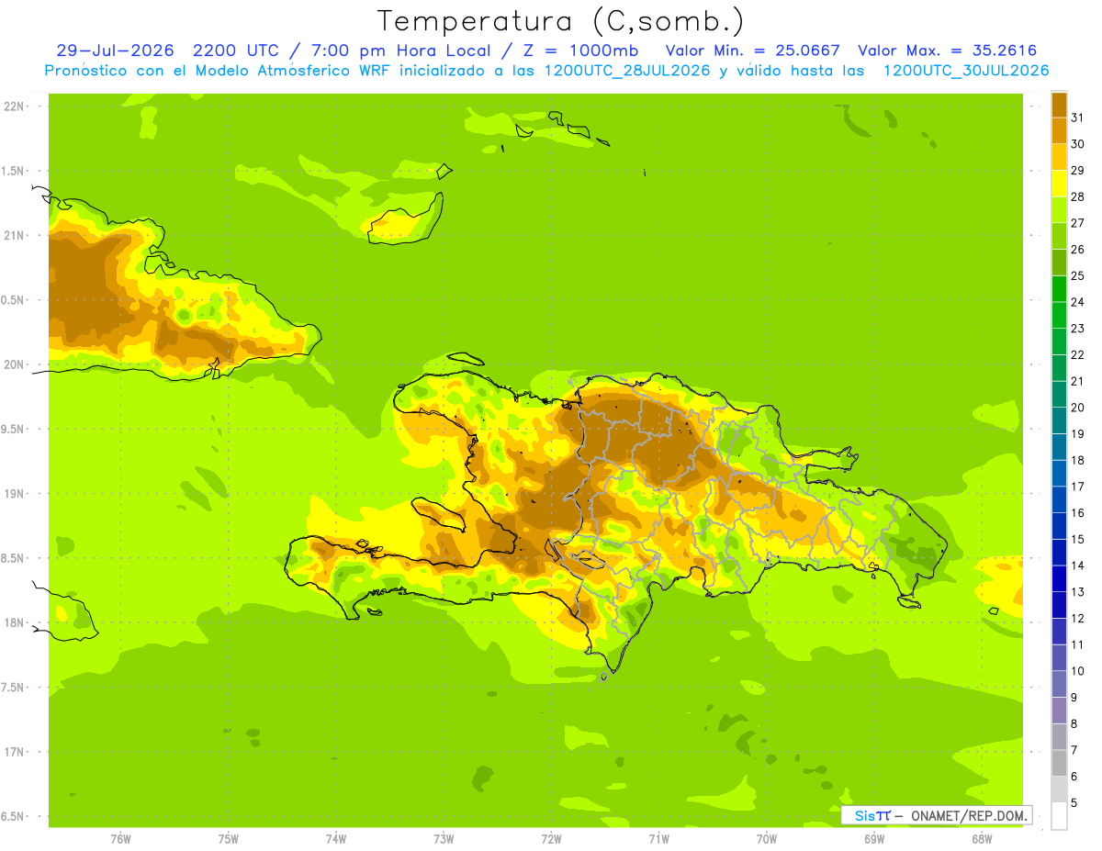
Task: Click the darkest brown swatch above 31
Action: (x=1059, y=106)
